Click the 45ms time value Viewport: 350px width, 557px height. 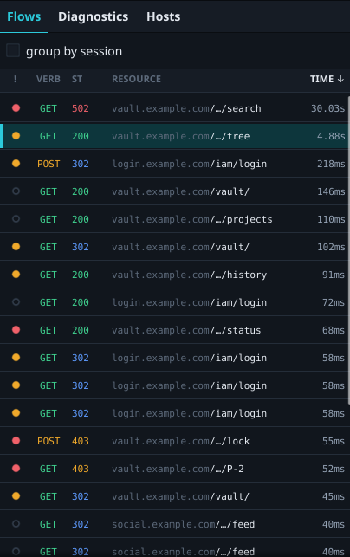click(334, 496)
